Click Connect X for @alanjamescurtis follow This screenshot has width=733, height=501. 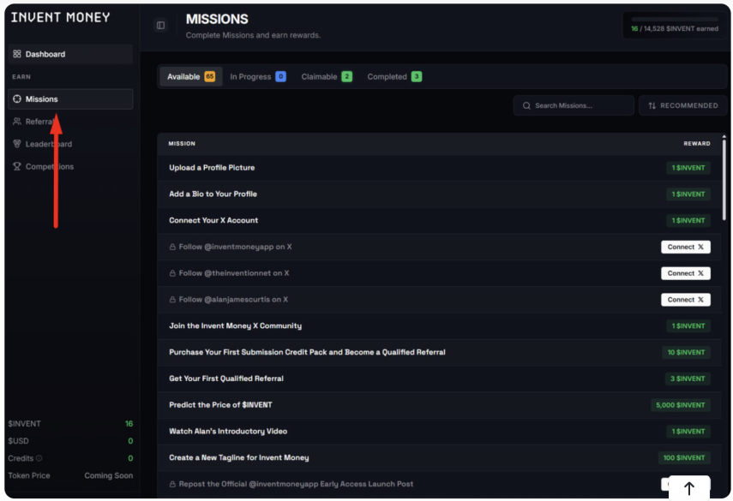coord(685,300)
